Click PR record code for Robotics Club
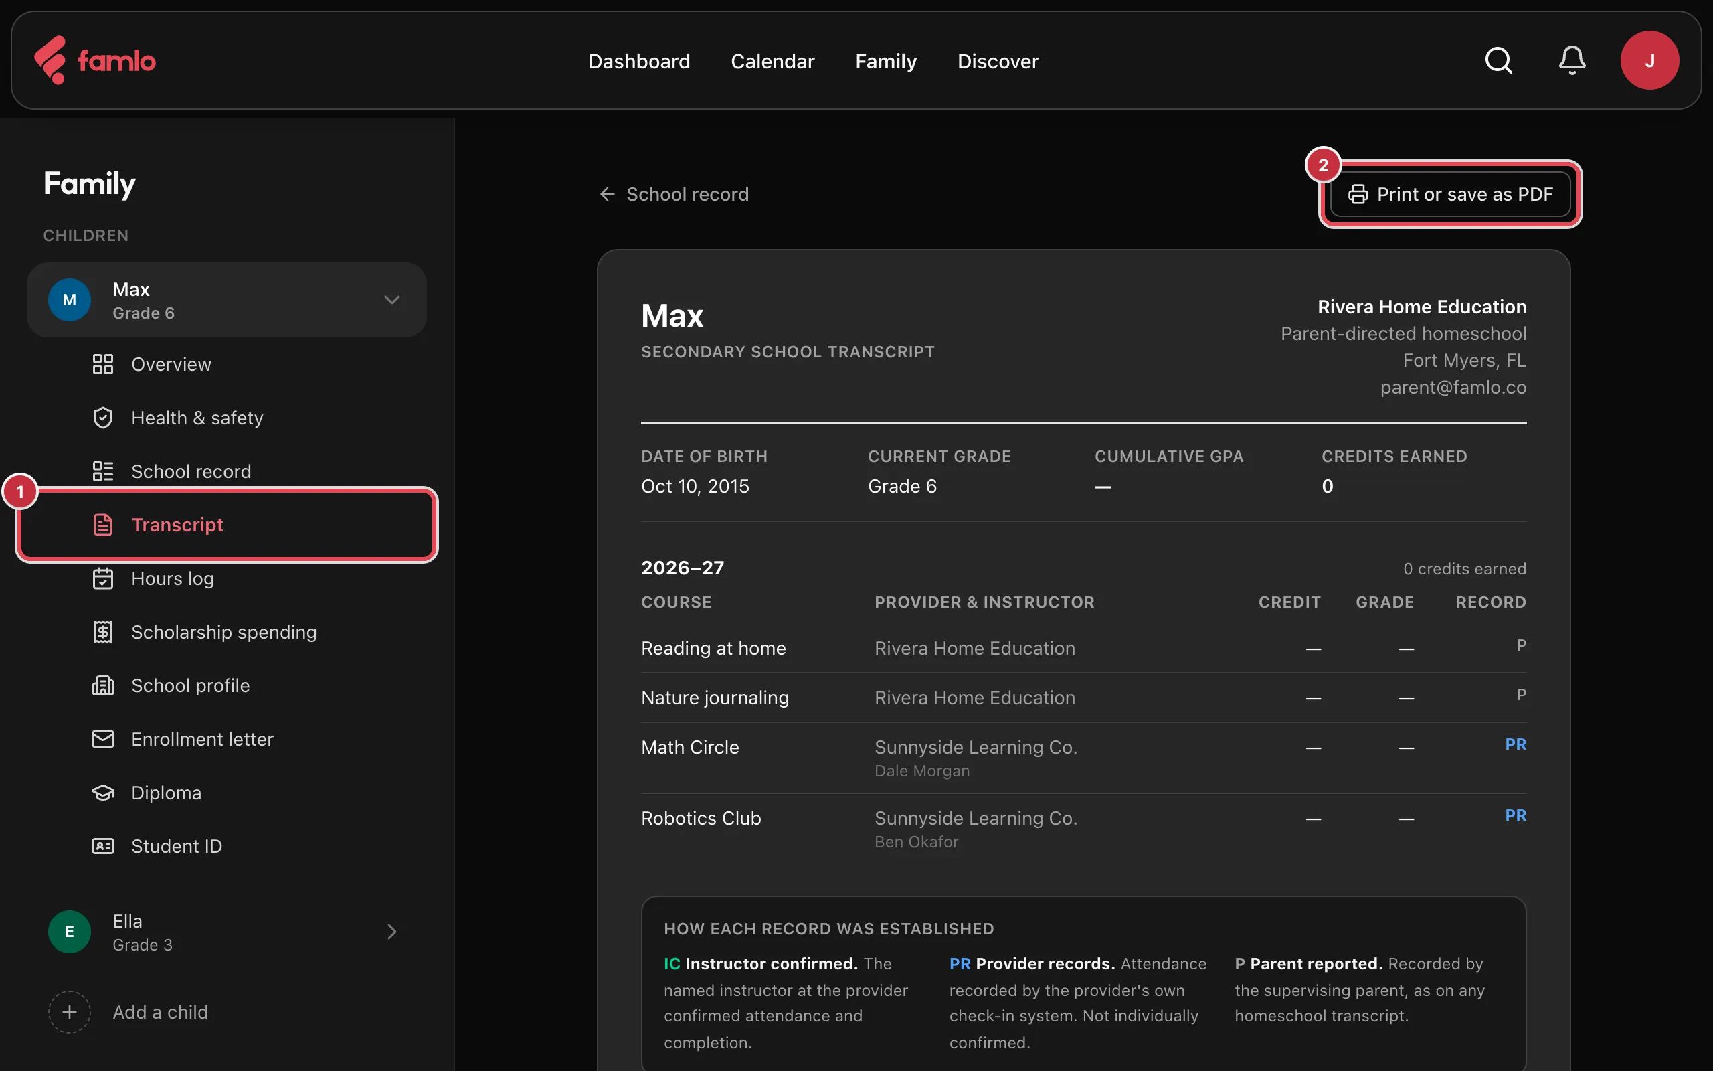Viewport: 1713px width, 1071px height. coord(1515,815)
